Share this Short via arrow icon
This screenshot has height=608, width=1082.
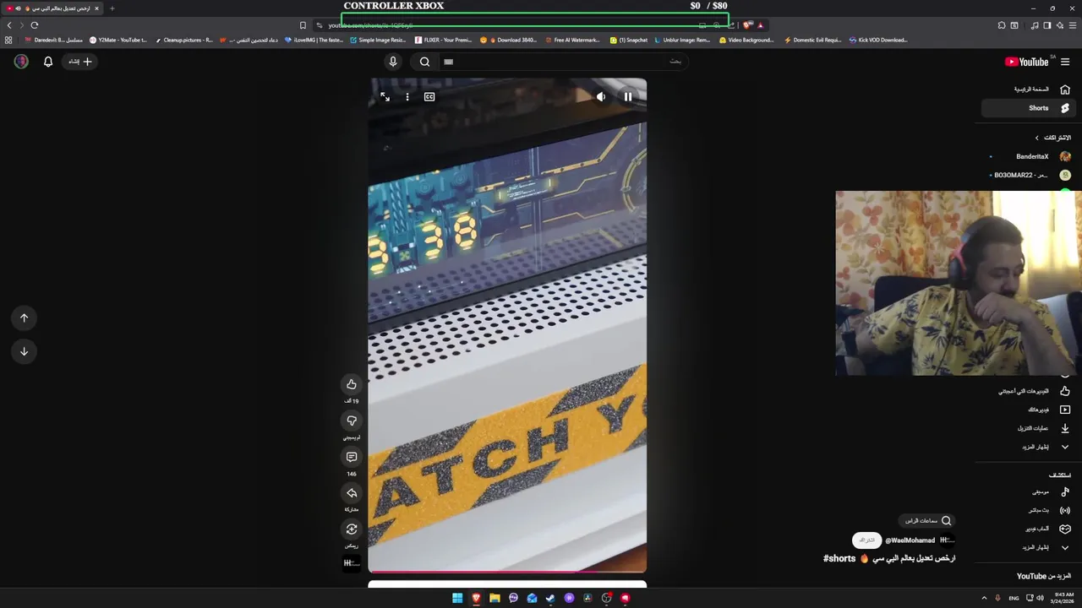click(x=352, y=493)
